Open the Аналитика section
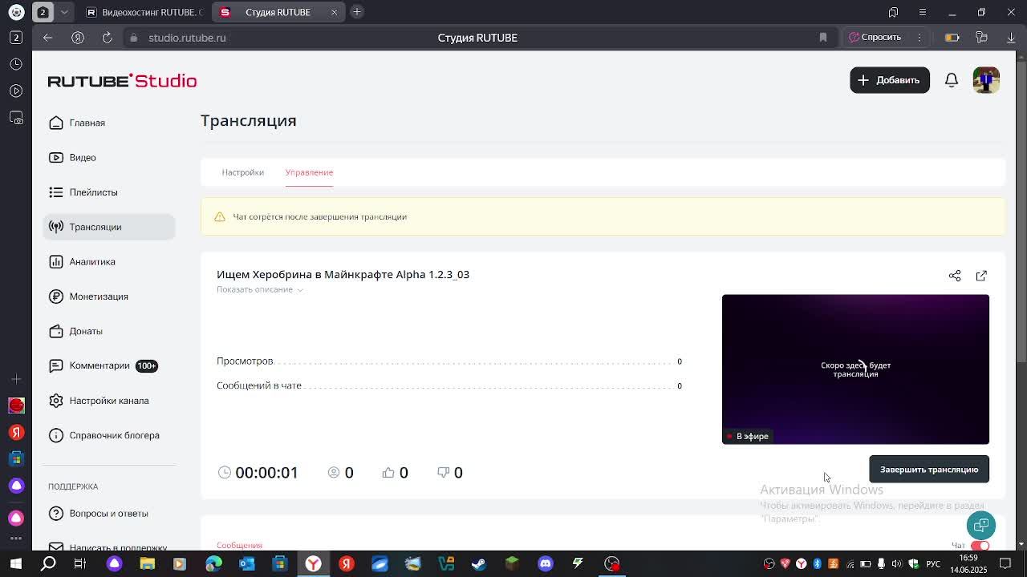 coord(109,261)
